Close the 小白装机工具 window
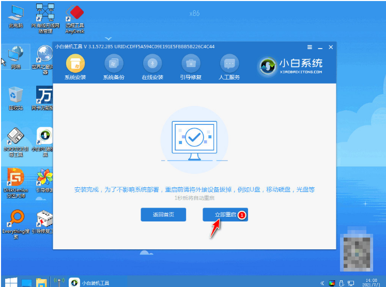The height and width of the screenshot is (287, 386). 331,47
